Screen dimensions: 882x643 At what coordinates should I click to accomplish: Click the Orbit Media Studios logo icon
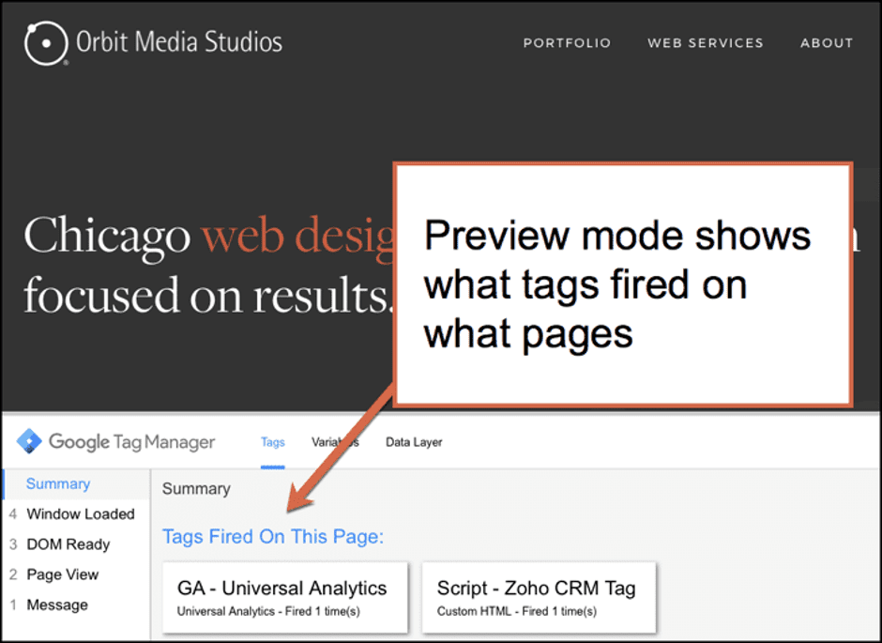(x=46, y=43)
